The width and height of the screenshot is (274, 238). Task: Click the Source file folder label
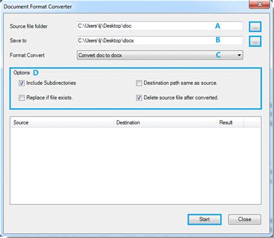(x=29, y=27)
